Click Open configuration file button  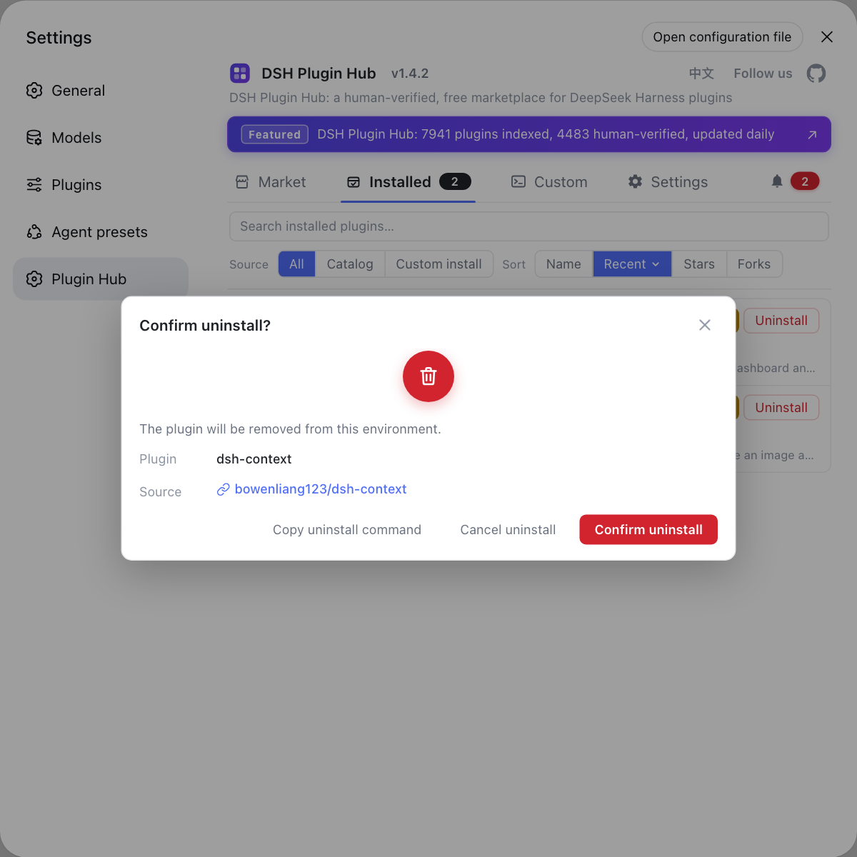tap(722, 37)
